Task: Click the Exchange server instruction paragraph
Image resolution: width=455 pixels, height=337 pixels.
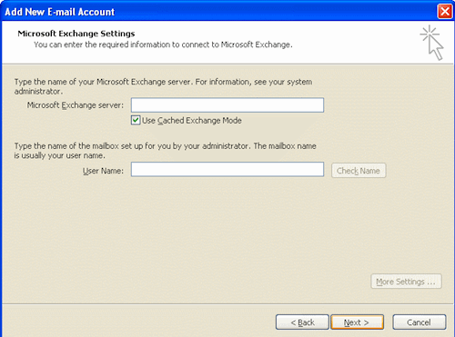Action: [163, 86]
